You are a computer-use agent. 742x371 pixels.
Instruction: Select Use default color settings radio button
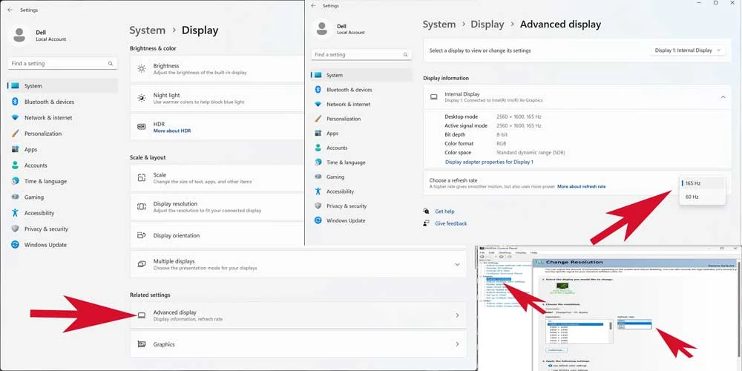(550, 365)
